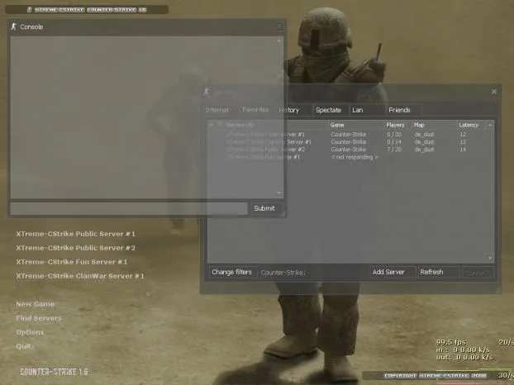Refresh the server list
Screen dimensions: 514x385
pos(432,272)
